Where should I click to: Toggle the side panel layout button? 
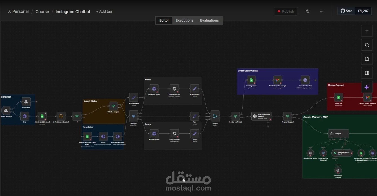tap(367, 73)
